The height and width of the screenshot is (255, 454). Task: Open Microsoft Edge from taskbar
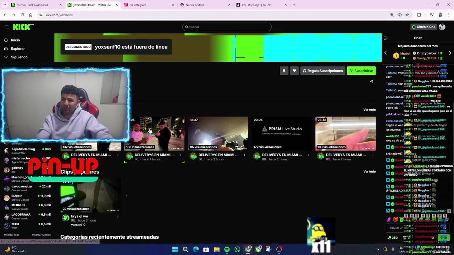point(196,249)
